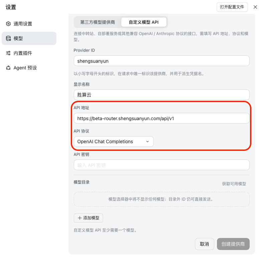The image size is (261, 260).
Task: Click the API 地址 URL field
Action: [x=162, y=118]
